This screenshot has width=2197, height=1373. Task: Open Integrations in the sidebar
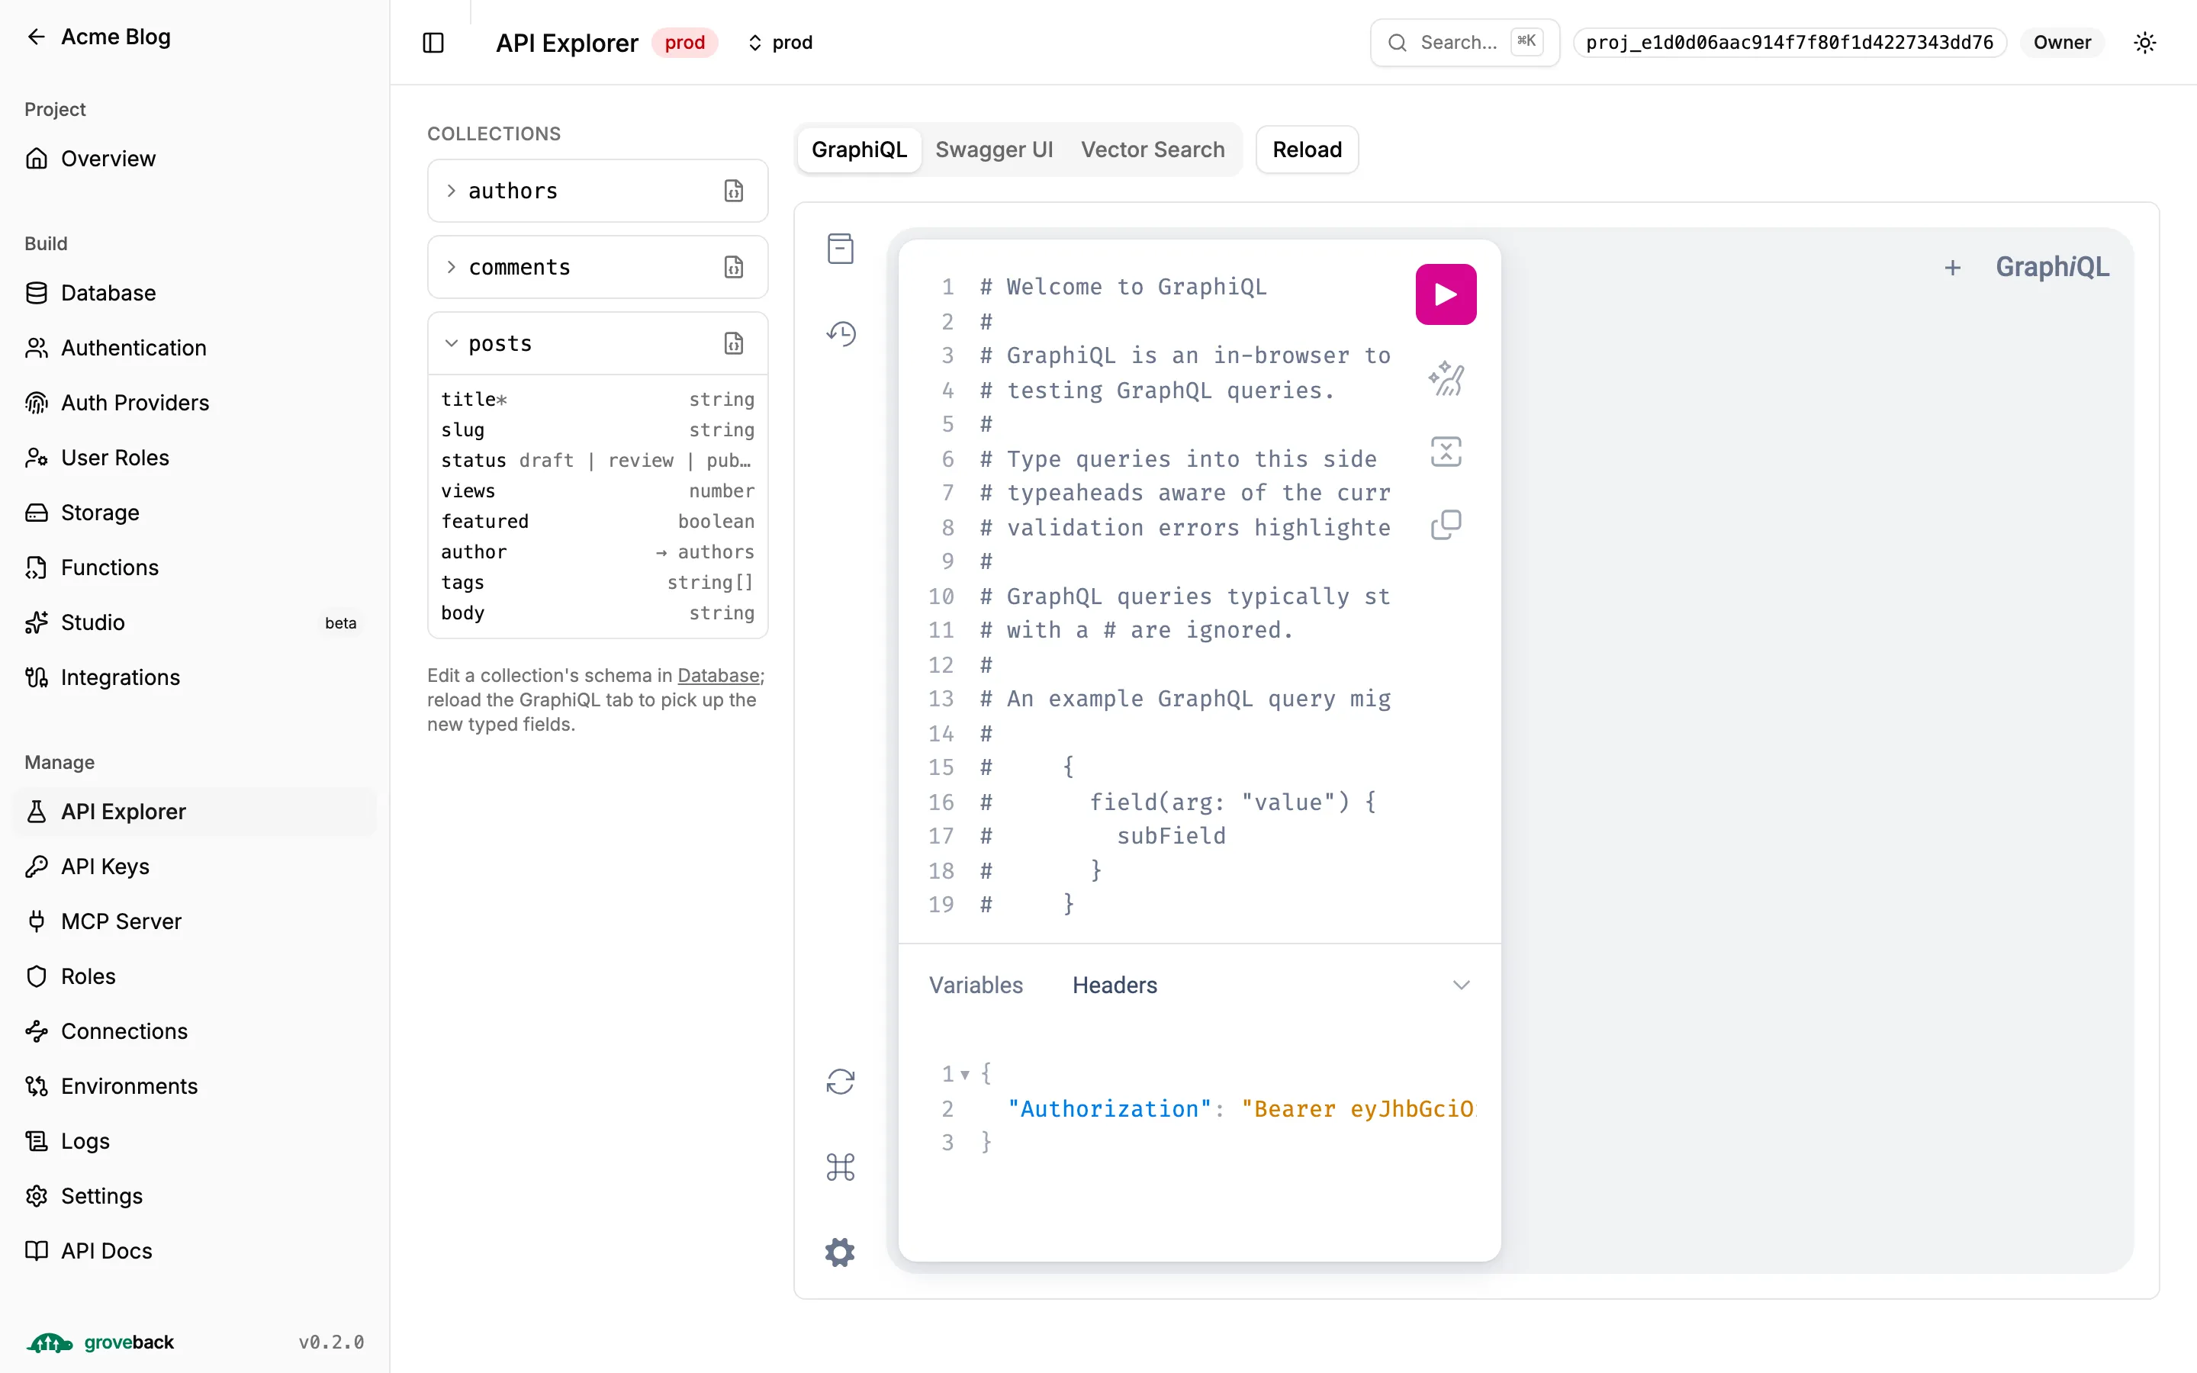195,677
